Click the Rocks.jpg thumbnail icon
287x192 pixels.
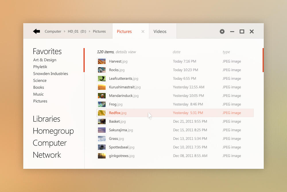[102, 70]
